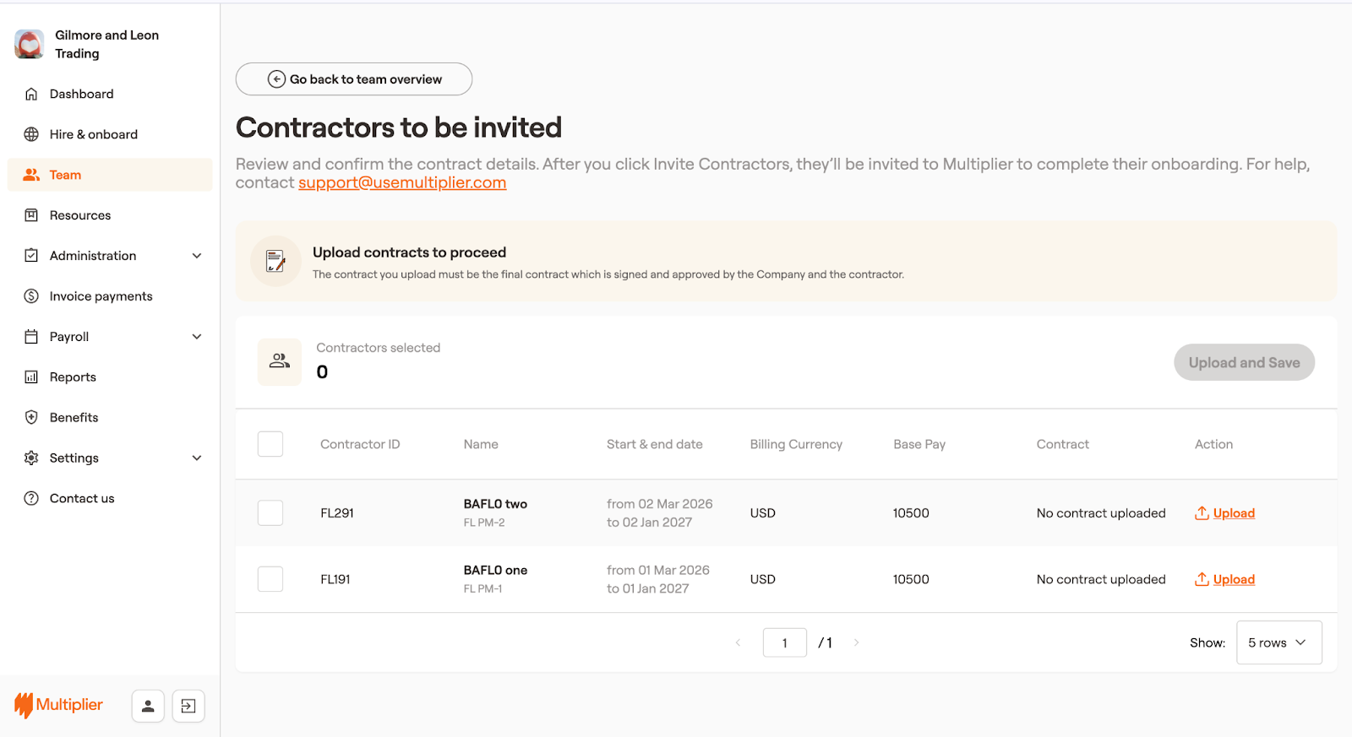Go to the Team section
The width and height of the screenshot is (1352, 737).
coord(65,175)
